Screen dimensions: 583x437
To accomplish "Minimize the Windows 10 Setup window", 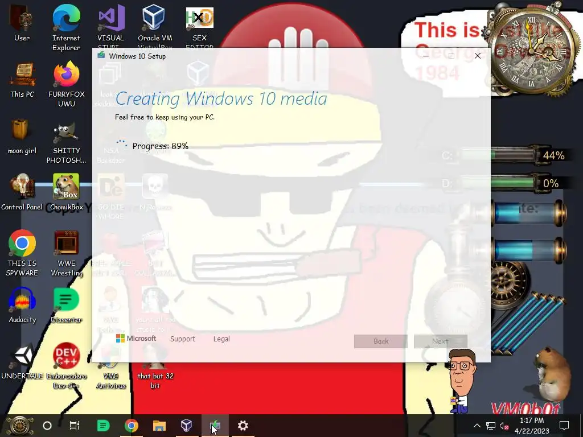I will 426,56.
